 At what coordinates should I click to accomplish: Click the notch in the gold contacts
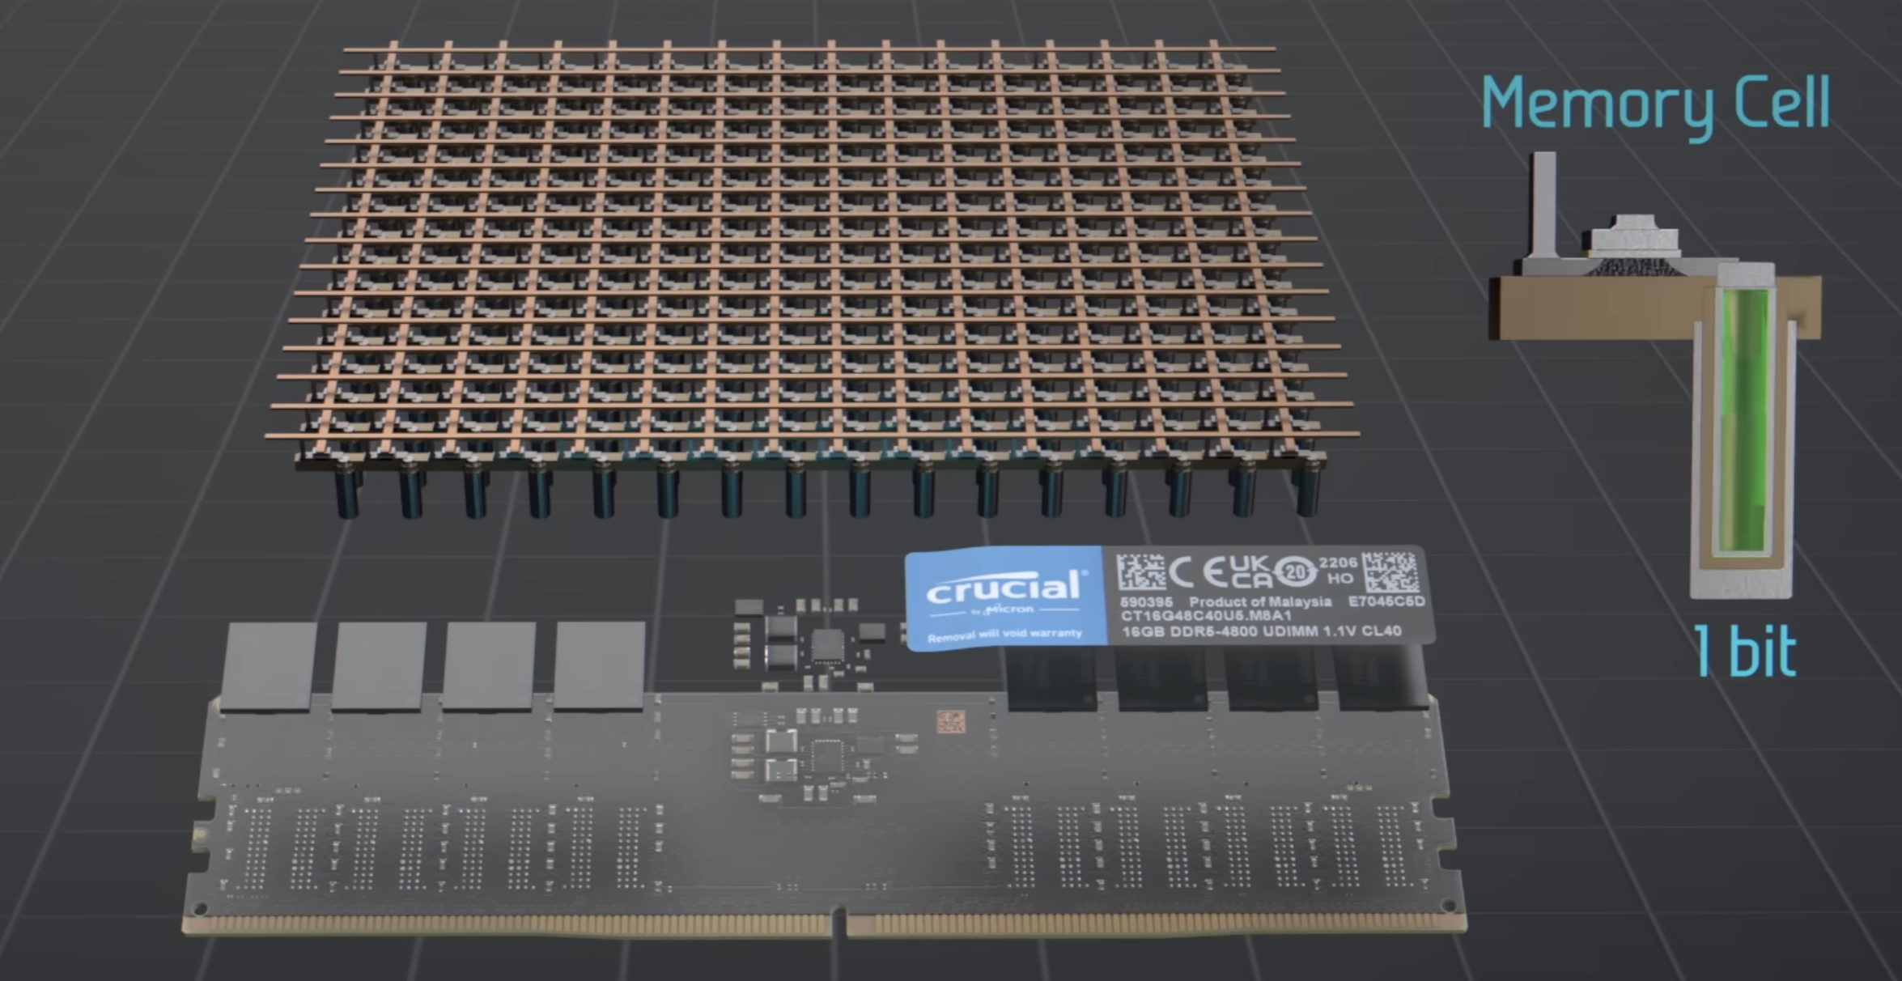click(x=838, y=924)
